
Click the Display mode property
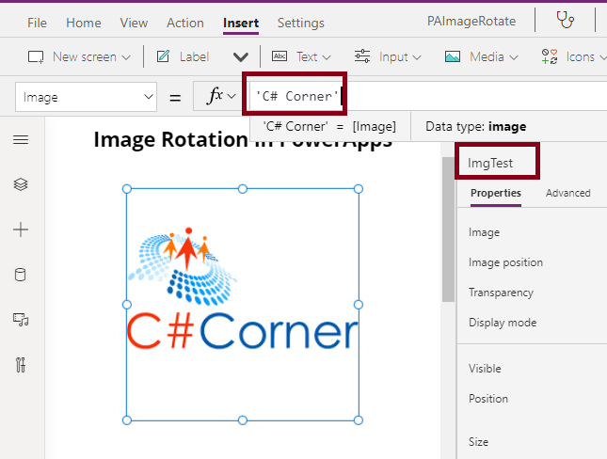503,323
